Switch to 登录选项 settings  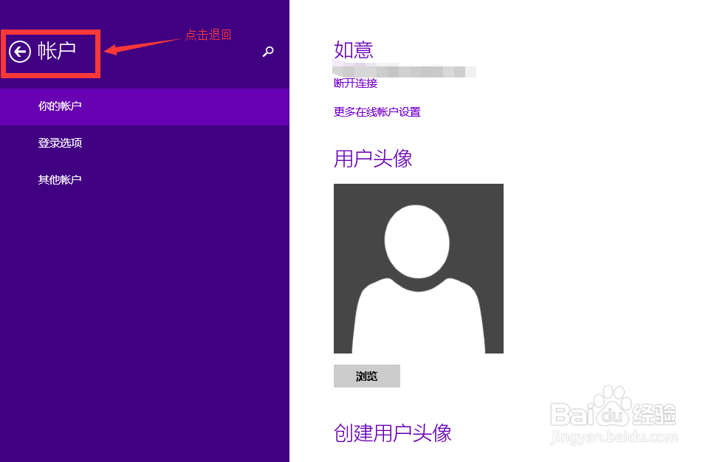point(59,142)
